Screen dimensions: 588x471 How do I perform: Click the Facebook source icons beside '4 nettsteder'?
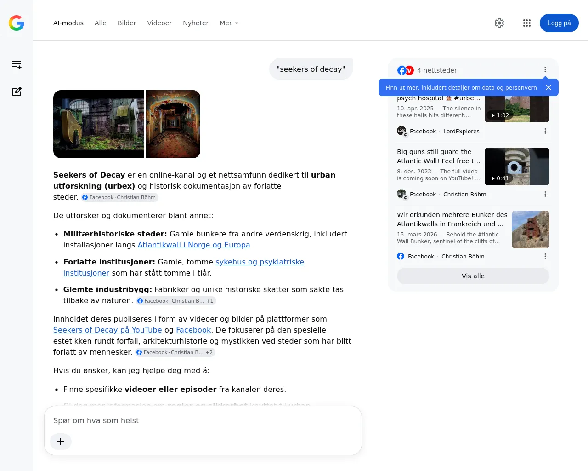click(406, 70)
